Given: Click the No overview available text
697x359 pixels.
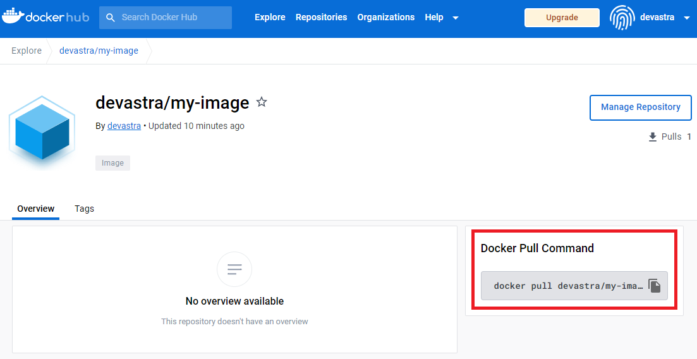Looking at the screenshot, I should coord(234,301).
